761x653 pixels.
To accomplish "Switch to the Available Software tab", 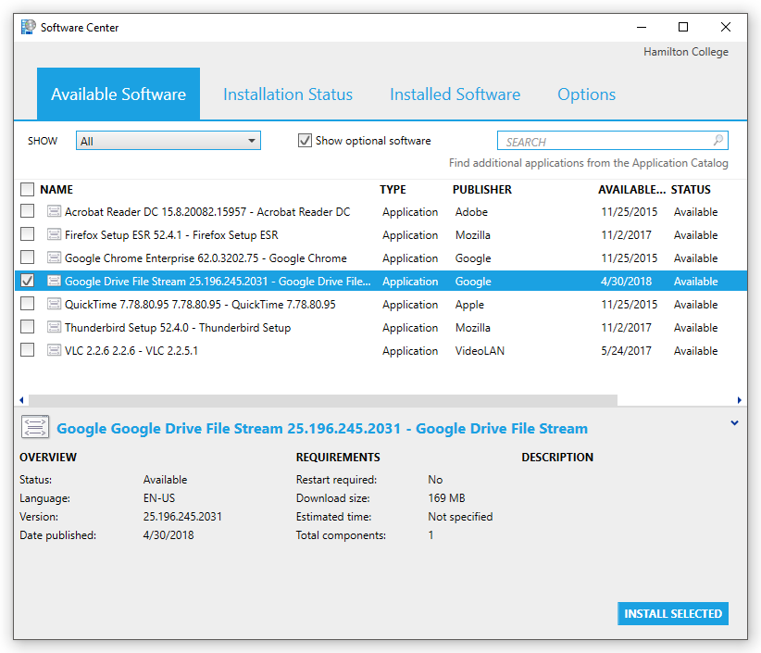I will click(119, 94).
